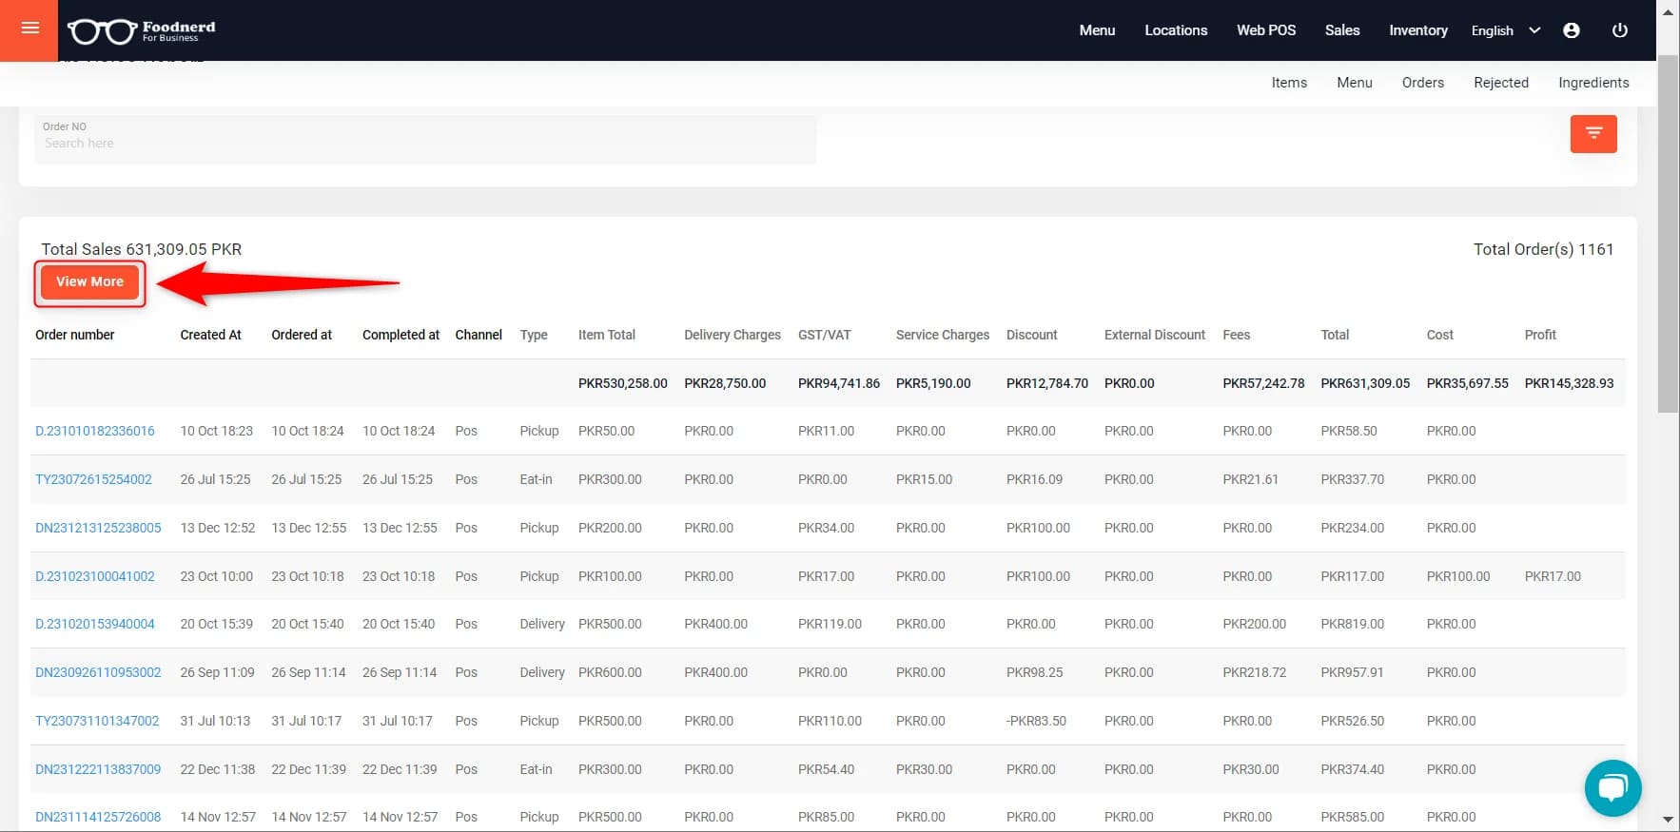The width and height of the screenshot is (1680, 832).
Task: Switch to the Rejected sub-tab
Action: (1501, 83)
